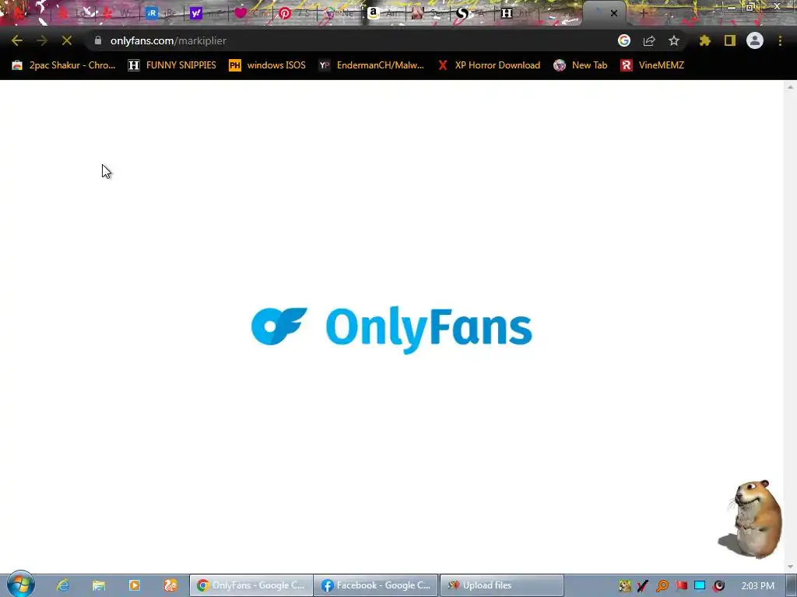The height and width of the screenshot is (597, 797).
Task: Switch to the Yahoo tab
Action: pyautogui.click(x=205, y=13)
